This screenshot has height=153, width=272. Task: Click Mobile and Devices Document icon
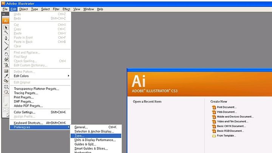(x=214, y=117)
